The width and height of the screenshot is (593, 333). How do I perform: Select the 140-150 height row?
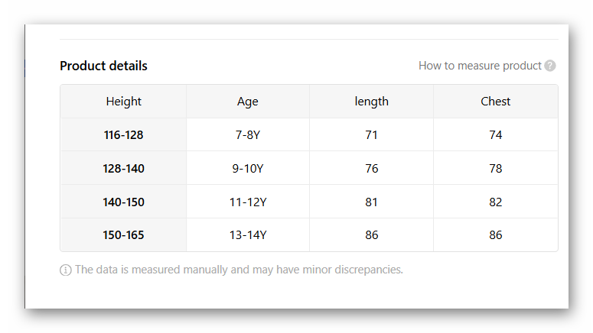124,202
